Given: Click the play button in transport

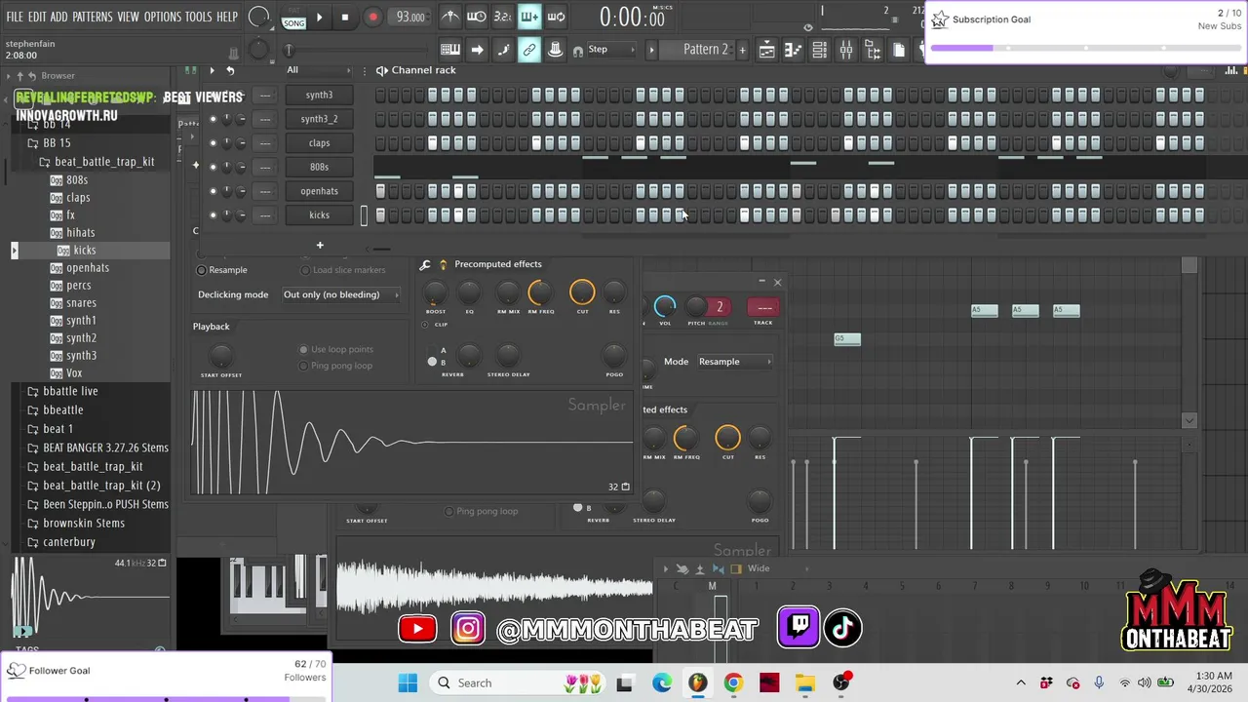Looking at the screenshot, I should point(319,17).
